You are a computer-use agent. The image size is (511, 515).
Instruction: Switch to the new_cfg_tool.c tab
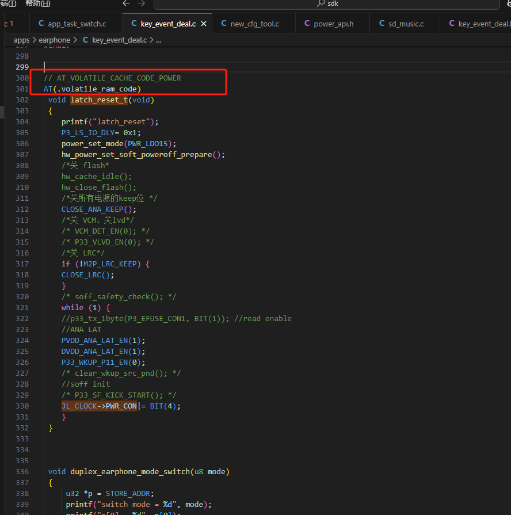[x=250, y=24]
